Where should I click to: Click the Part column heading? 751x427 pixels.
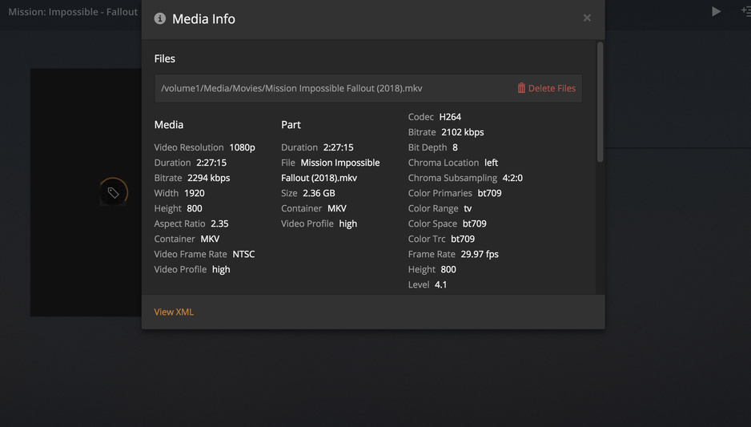tap(291, 124)
